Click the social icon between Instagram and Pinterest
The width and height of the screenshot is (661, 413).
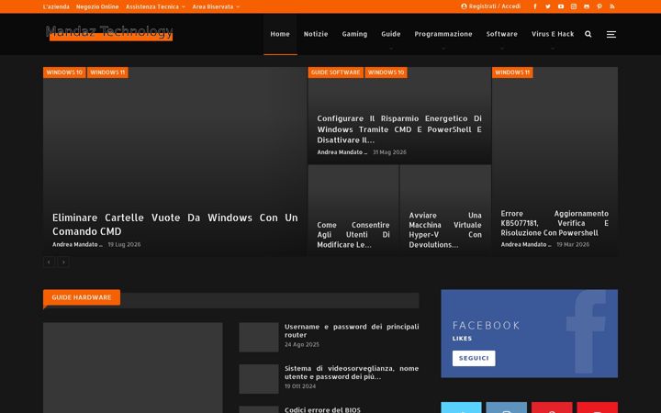pos(587,6)
